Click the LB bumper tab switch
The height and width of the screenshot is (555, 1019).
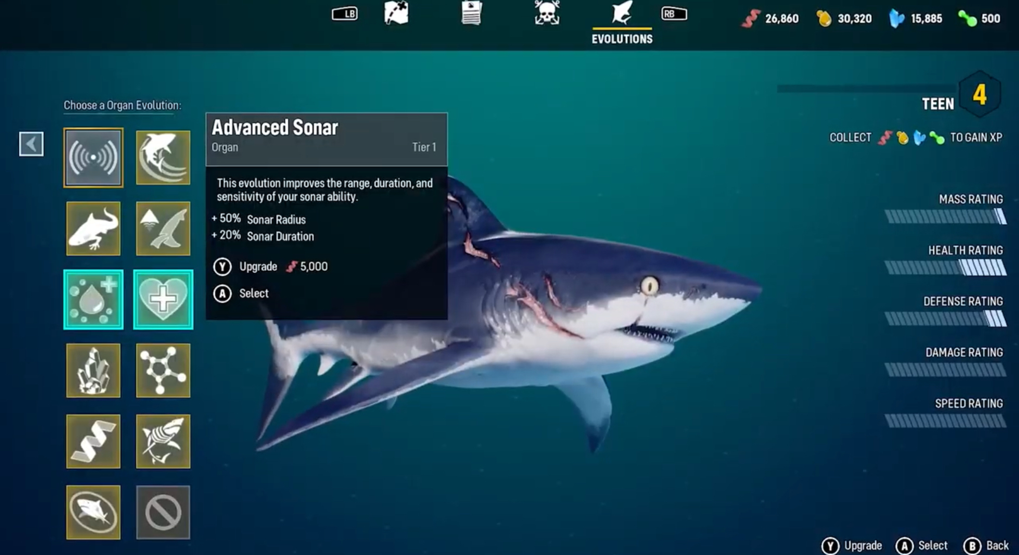(x=345, y=14)
